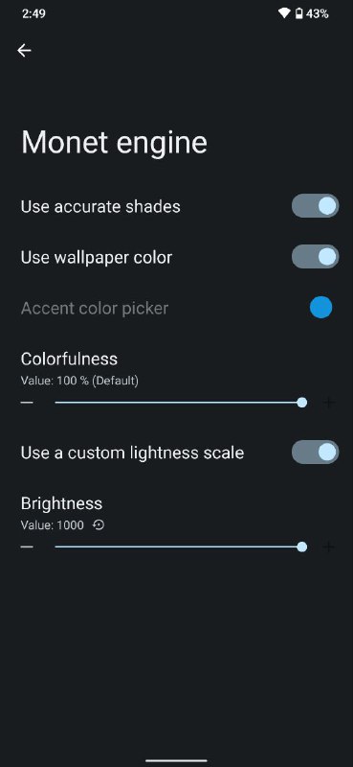The width and height of the screenshot is (353, 767).
Task: Increase Brightness with the plus icon
Action: tap(328, 546)
